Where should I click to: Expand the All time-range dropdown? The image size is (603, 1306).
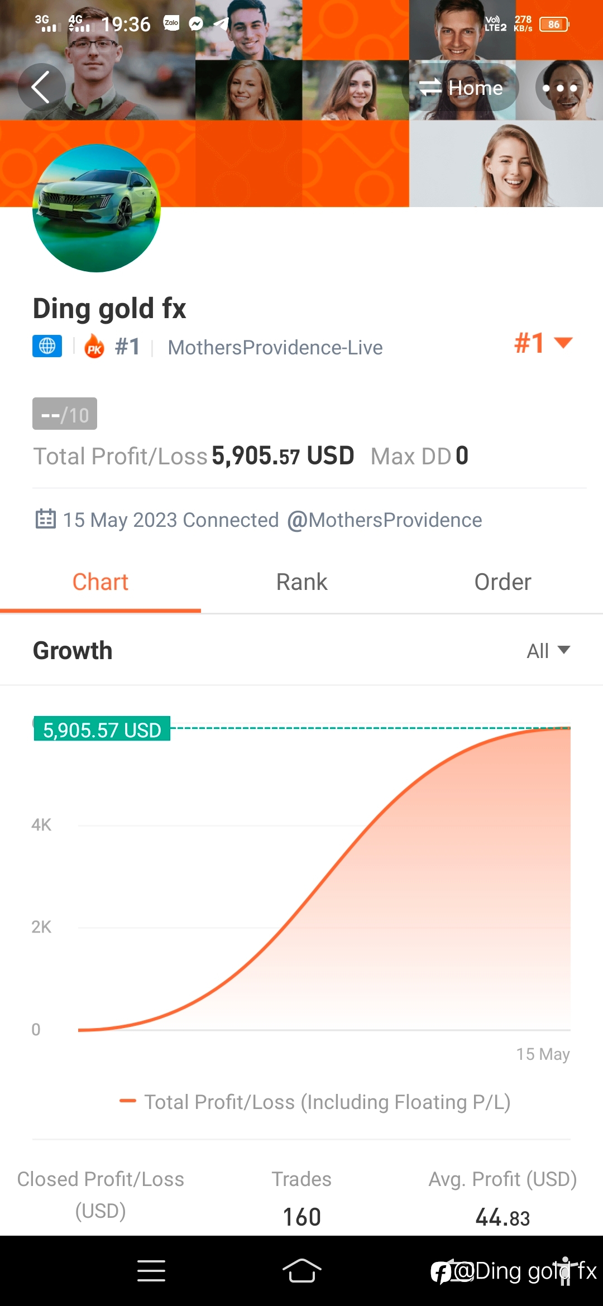pos(548,651)
